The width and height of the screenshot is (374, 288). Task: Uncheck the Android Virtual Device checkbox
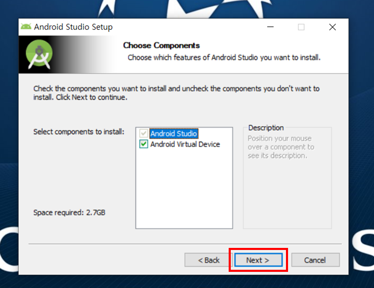click(x=144, y=144)
